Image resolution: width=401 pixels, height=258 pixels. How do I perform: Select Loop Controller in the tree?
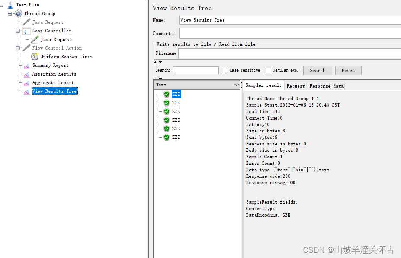(52, 31)
